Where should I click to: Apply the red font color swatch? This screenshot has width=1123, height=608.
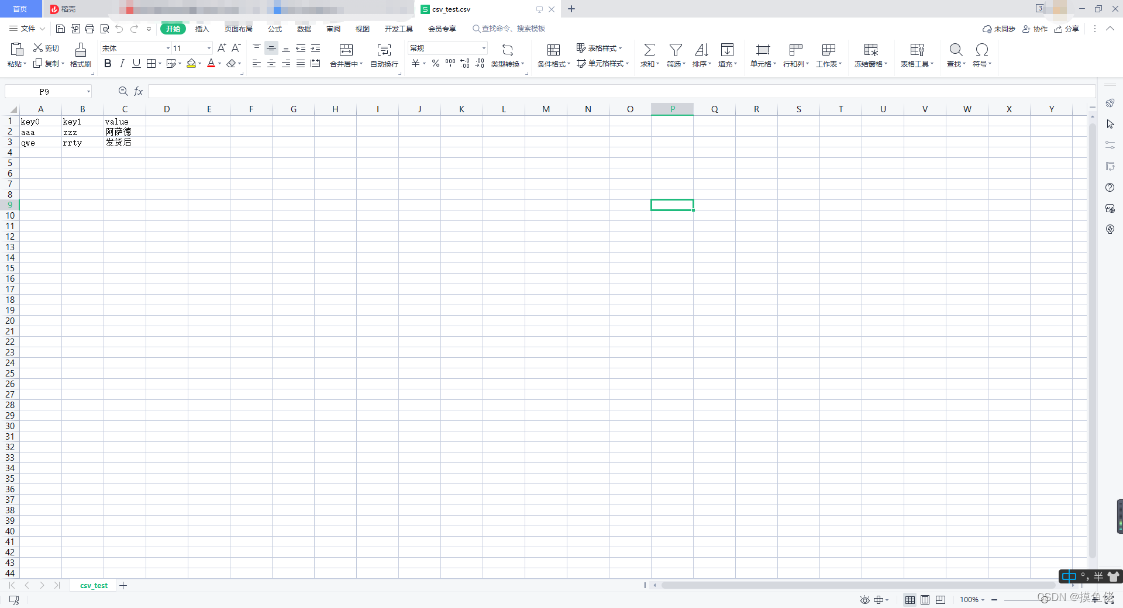pos(211,63)
